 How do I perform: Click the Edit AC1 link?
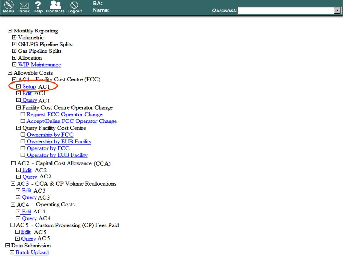pyautogui.click(x=27, y=93)
